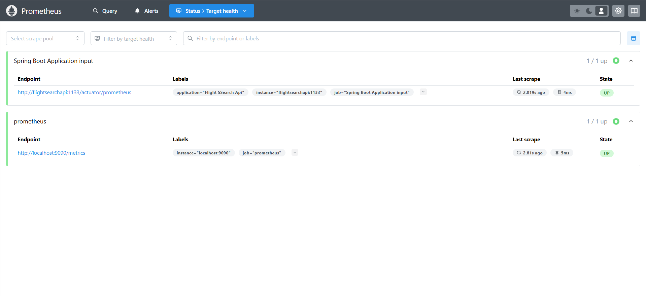Image resolution: width=646 pixels, height=296 pixels.
Task: Open the Query page
Action: pyautogui.click(x=105, y=11)
